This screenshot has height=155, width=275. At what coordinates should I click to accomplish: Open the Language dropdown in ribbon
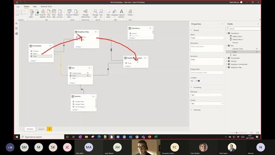[x=114, y=13]
